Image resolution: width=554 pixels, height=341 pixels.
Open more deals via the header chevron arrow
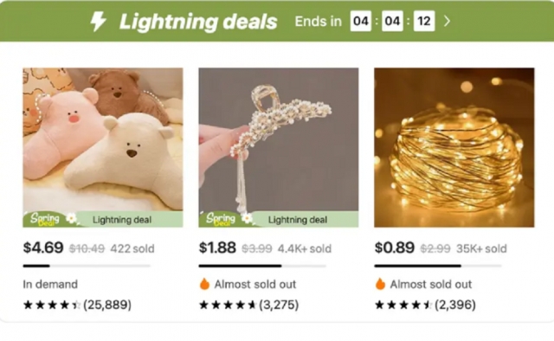[447, 21]
